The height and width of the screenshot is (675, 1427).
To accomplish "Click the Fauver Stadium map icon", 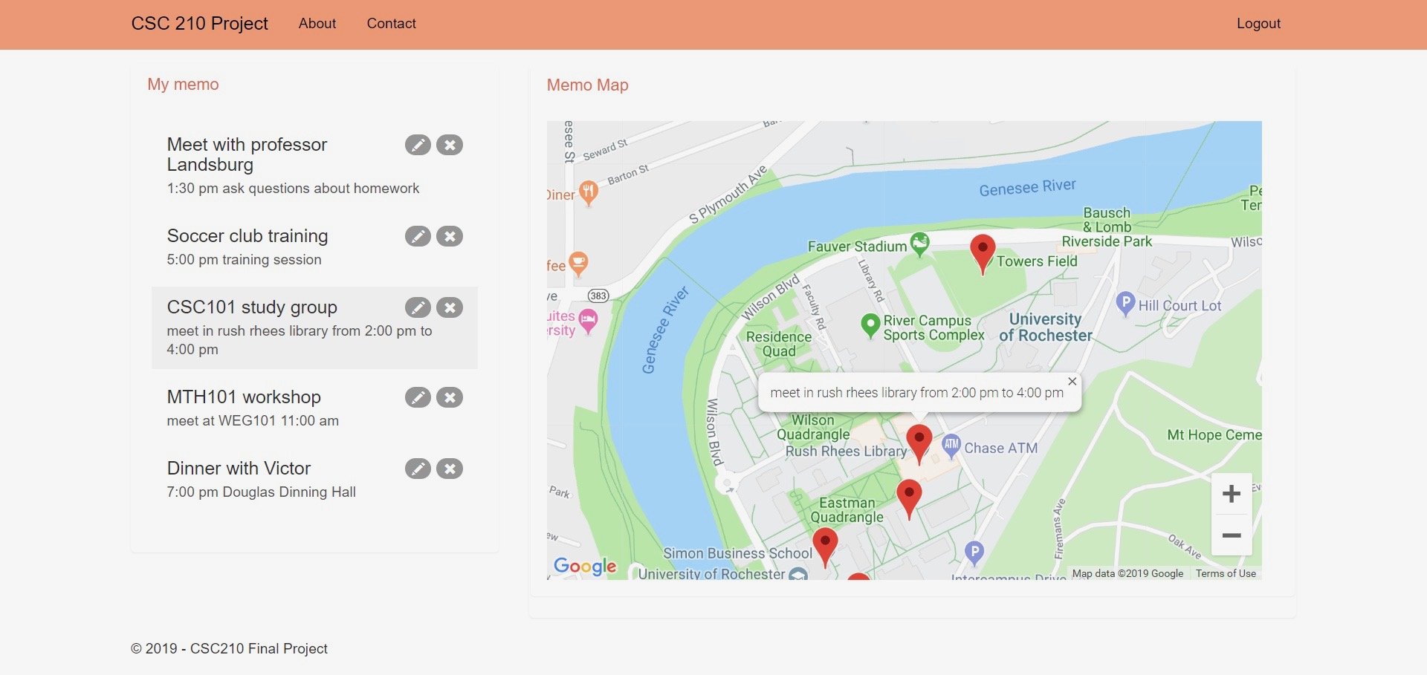I will (x=920, y=244).
